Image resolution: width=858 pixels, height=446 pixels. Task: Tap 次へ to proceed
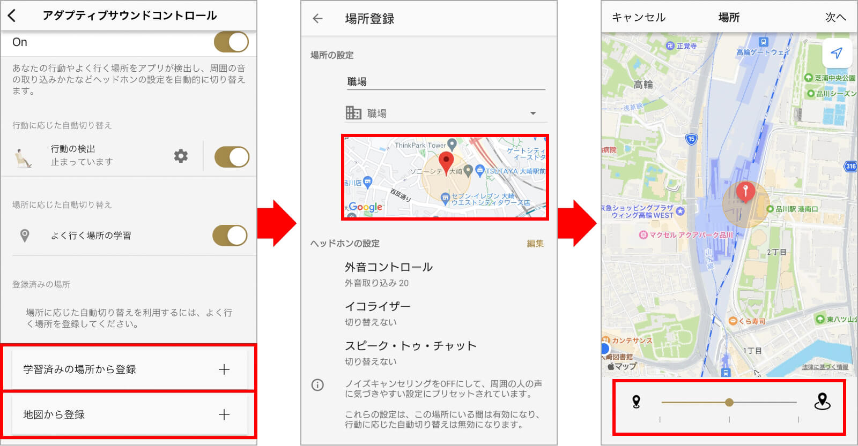[x=834, y=17]
